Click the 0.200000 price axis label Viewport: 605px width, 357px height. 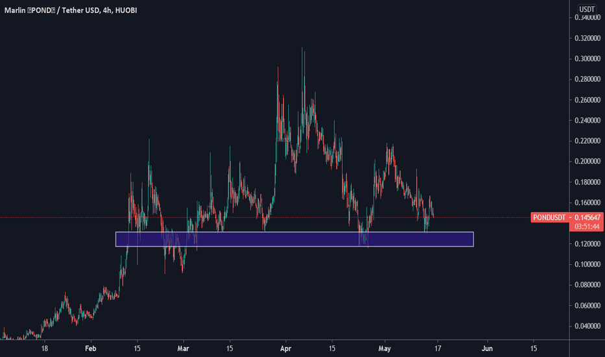point(587,162)
